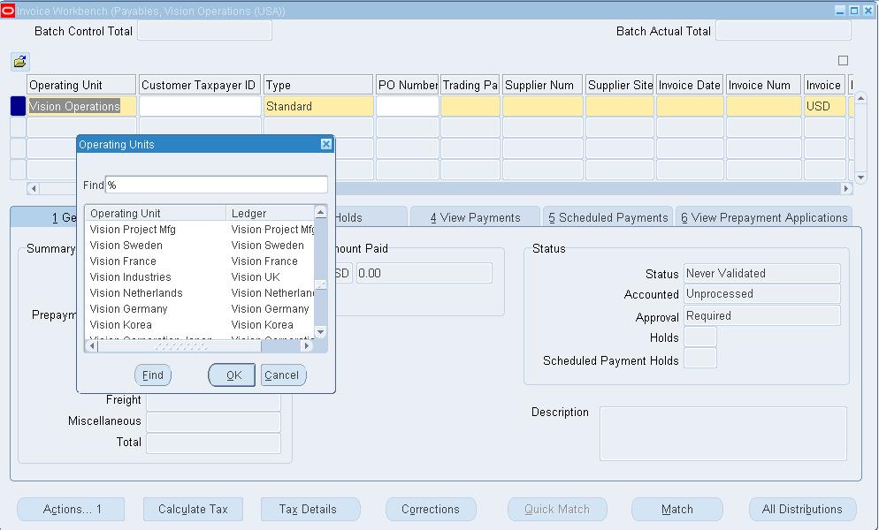Click the Batch Control Total input field

(x=204, y=31)
